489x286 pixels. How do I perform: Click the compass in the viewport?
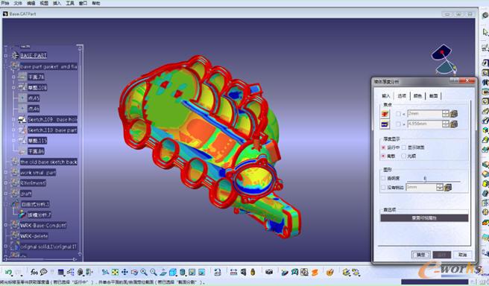[444, 60]
